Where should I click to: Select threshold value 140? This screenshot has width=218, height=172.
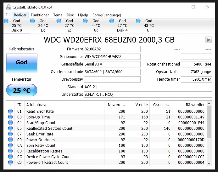coord(167,128)
